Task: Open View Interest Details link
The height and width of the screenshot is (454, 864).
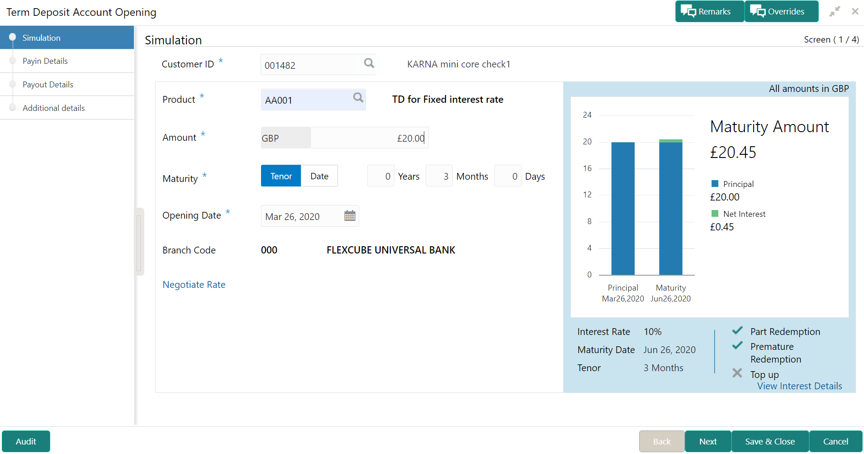Action: click(x=799, y=386)
